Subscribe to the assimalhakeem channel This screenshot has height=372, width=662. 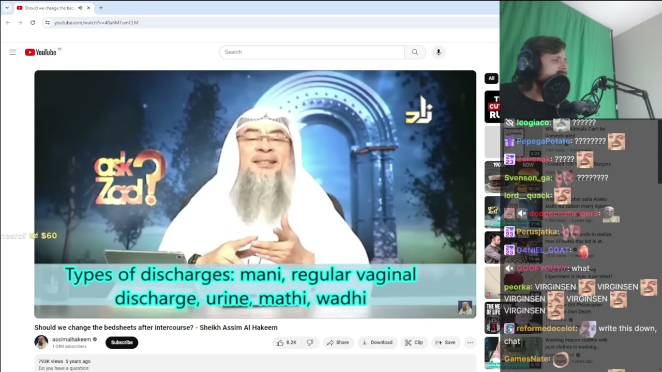click(122, 343)
